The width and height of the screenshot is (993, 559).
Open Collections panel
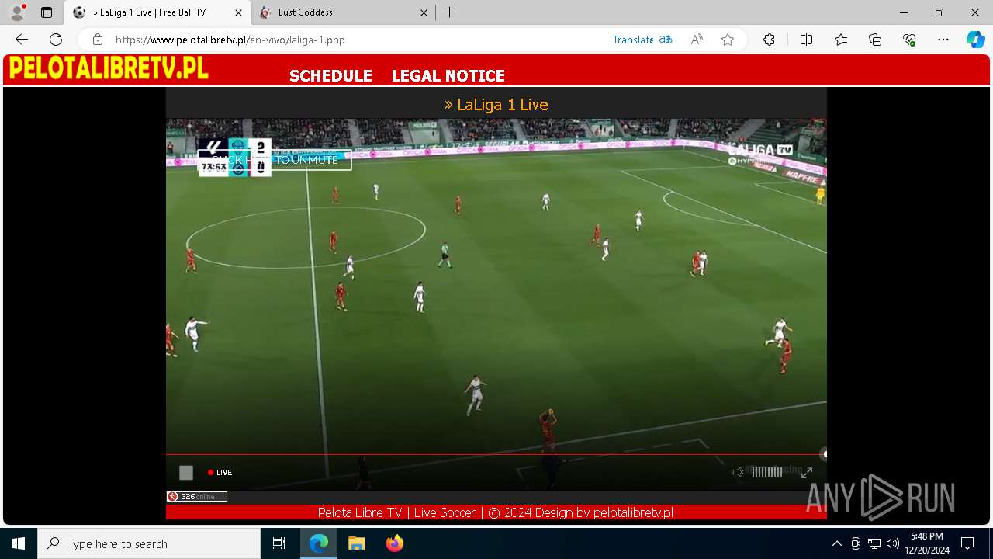(875, 40)
